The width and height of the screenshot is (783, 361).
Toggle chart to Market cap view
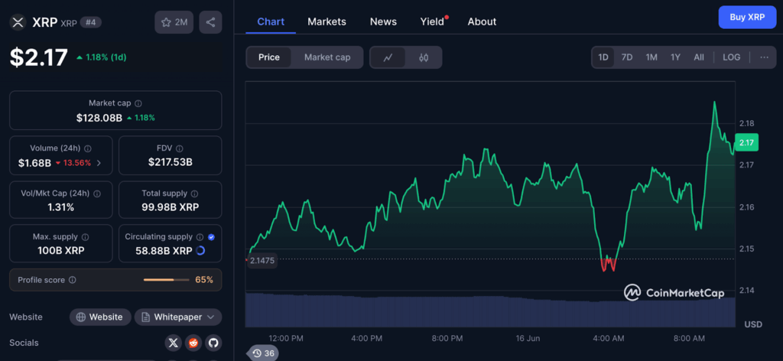pos(327,57)
